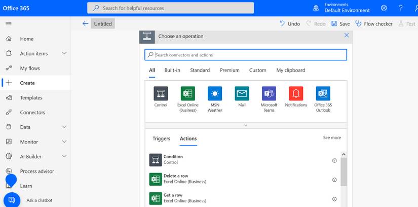Click the Home icon in sidebar
This screenshot has height=207, width=418.
(x=9, y=39)
